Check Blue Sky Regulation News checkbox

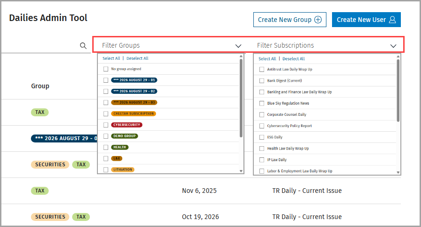coord(262,103)
